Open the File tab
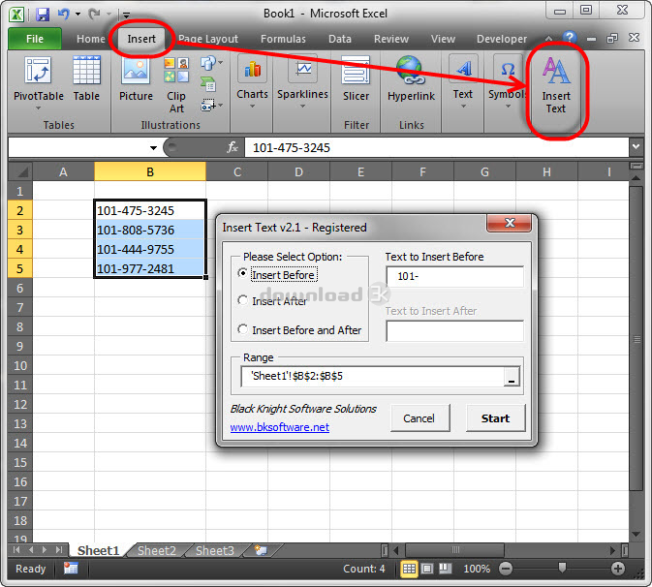Image resolution: width=652 pixels, height=587 pixels. 35,39
